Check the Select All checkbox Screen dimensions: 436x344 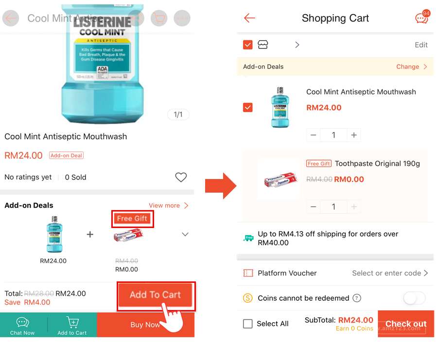[x=248, y=324]
